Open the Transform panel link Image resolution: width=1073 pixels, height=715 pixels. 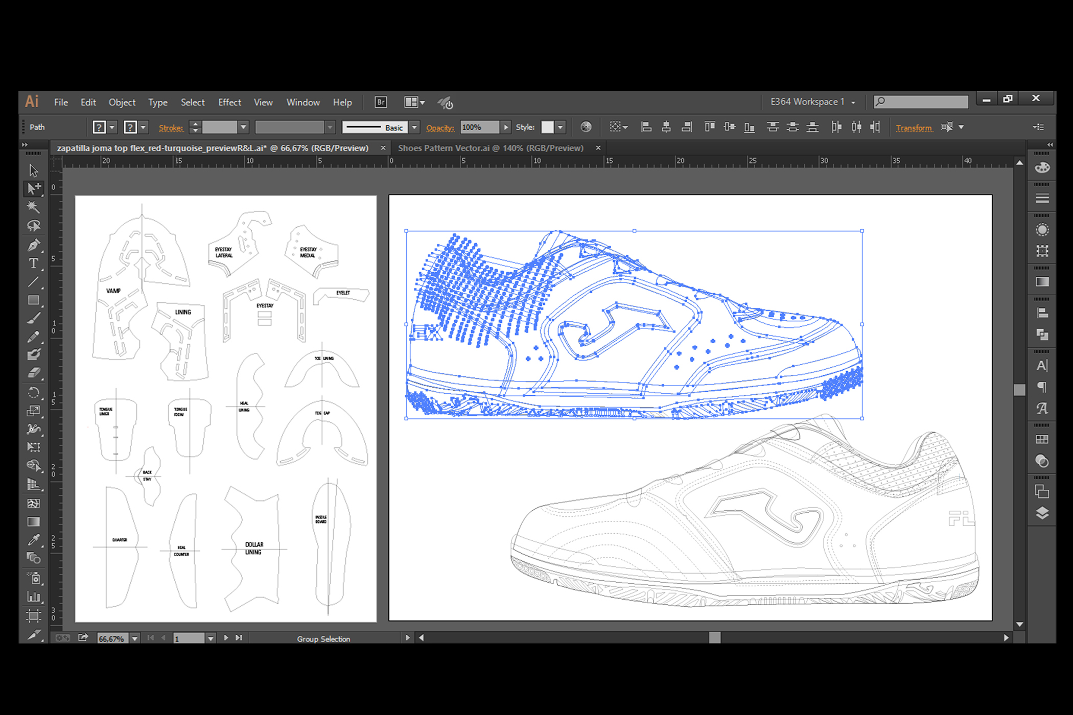pos(914,128)
